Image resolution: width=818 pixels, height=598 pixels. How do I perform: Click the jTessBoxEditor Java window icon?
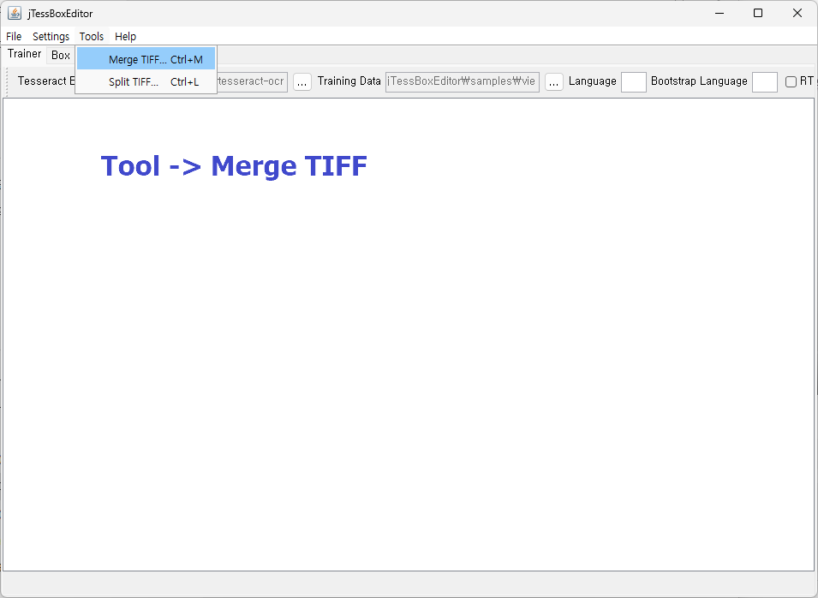(15, 13)
